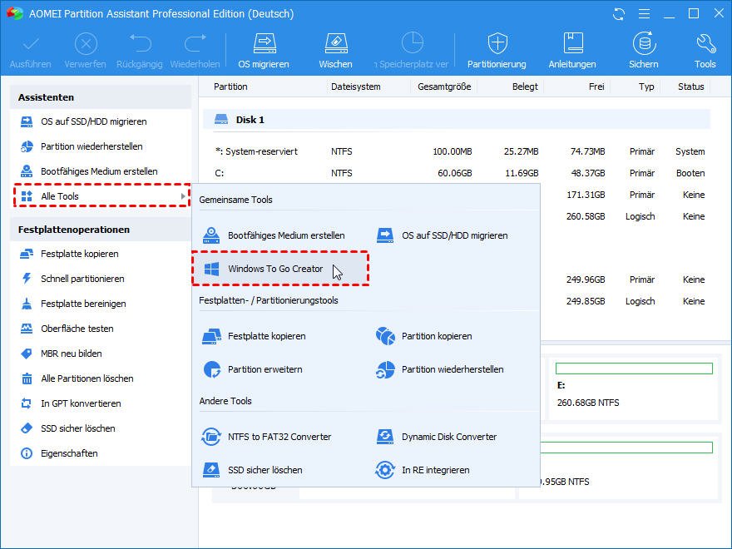Click the Gesamtgröße column header
Viewport: 732px width, 549px height.
click(444, 87)
